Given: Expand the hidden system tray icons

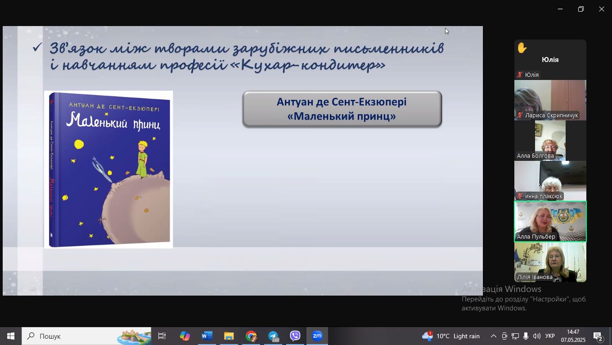Looking at the screenshot, I should pyautogui.click(x=493, y=336).
